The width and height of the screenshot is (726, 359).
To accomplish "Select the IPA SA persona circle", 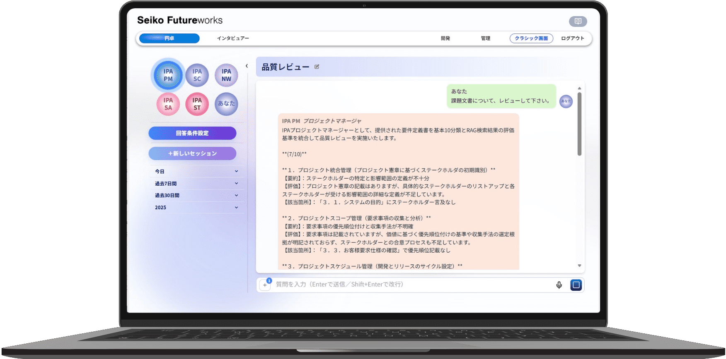I will point(168,104).
